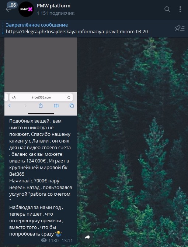Viewport: 188px width, 247px height.
Task: Forward the message with share arrow
Action: point(87,237)
